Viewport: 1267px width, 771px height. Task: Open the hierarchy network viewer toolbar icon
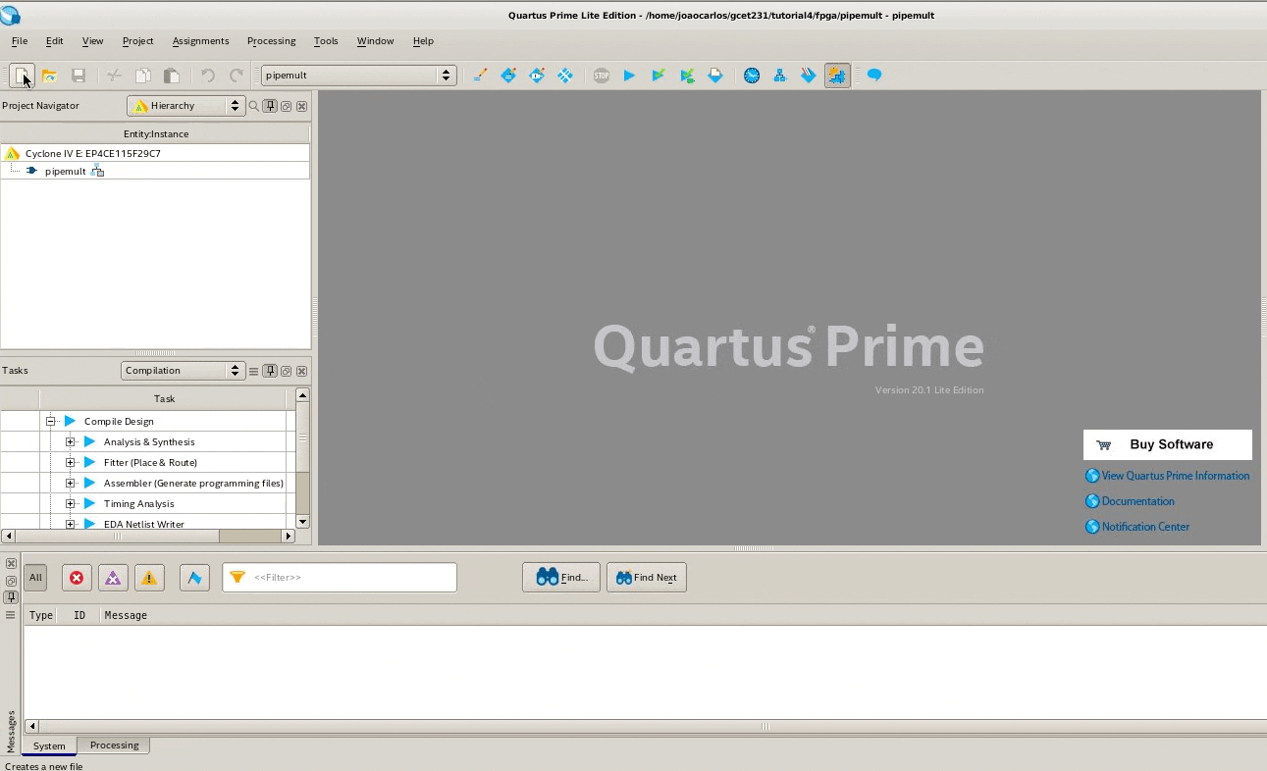(780, 76)
